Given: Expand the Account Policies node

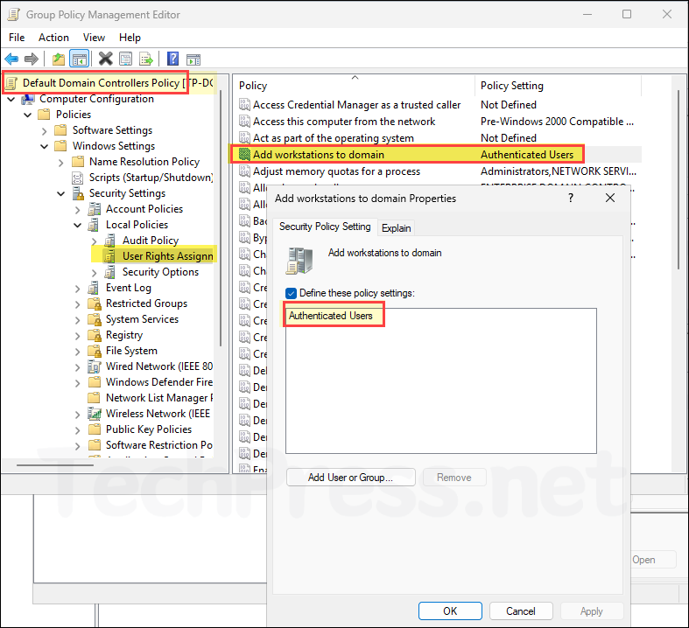Looking at the screenshot, I should (x=77, y=210).
